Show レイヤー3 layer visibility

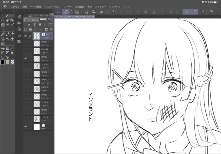pos(25,74)
